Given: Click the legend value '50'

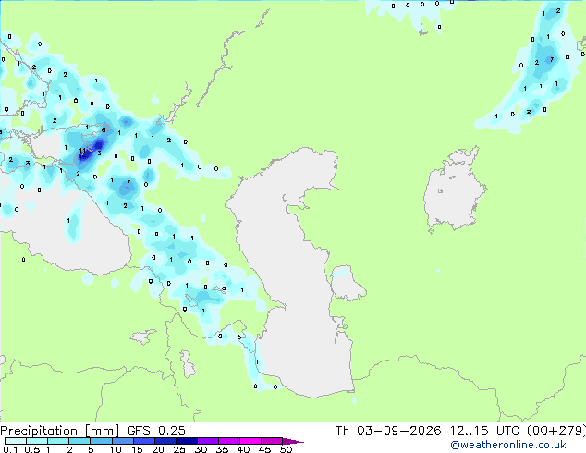Looking at the screenshot, I should pos(286,449).
